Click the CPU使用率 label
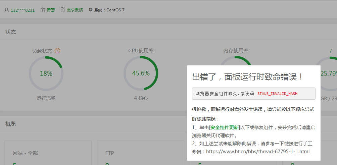Image resolution: width=337 pixels, height=165 pixels. pyautogui.click(x=141, y=51)
